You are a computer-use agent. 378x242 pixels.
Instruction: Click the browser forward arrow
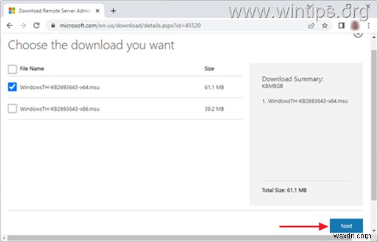(x=23, y=26)
